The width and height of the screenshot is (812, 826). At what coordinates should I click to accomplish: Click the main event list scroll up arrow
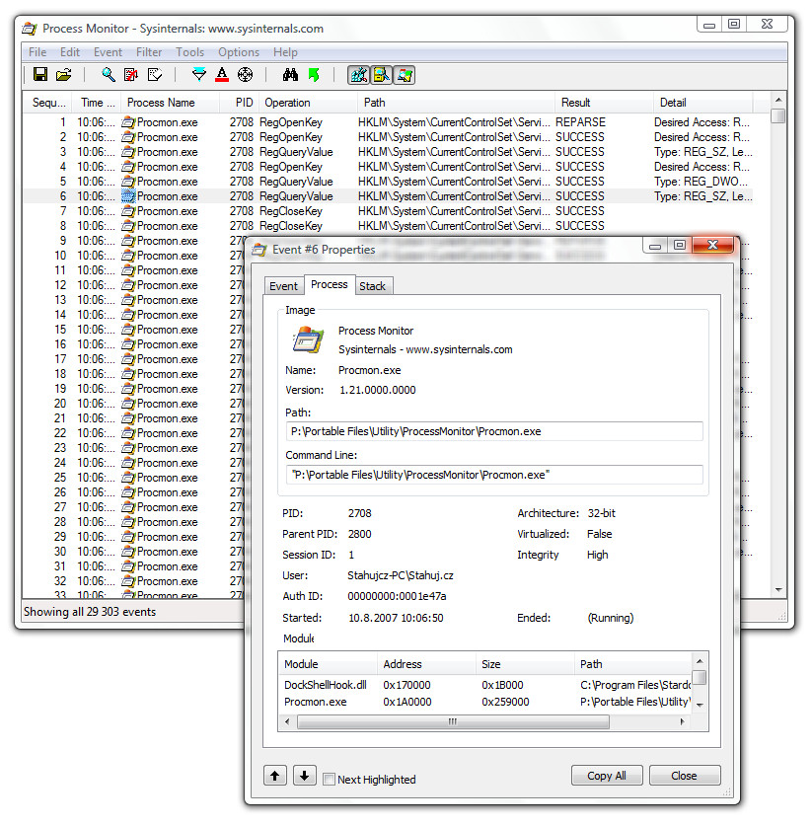click(778, 100)
